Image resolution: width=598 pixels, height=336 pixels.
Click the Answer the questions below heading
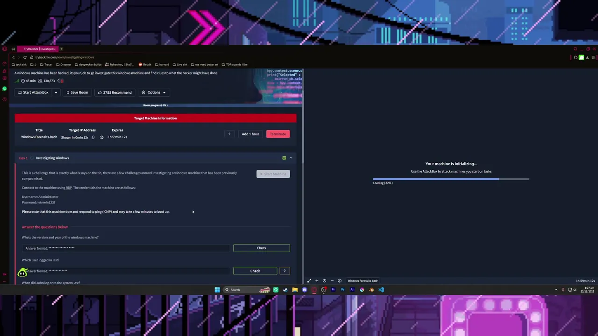[45, 227]
